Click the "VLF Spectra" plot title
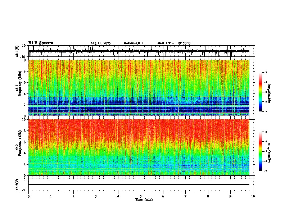 [x=41, y=43]
